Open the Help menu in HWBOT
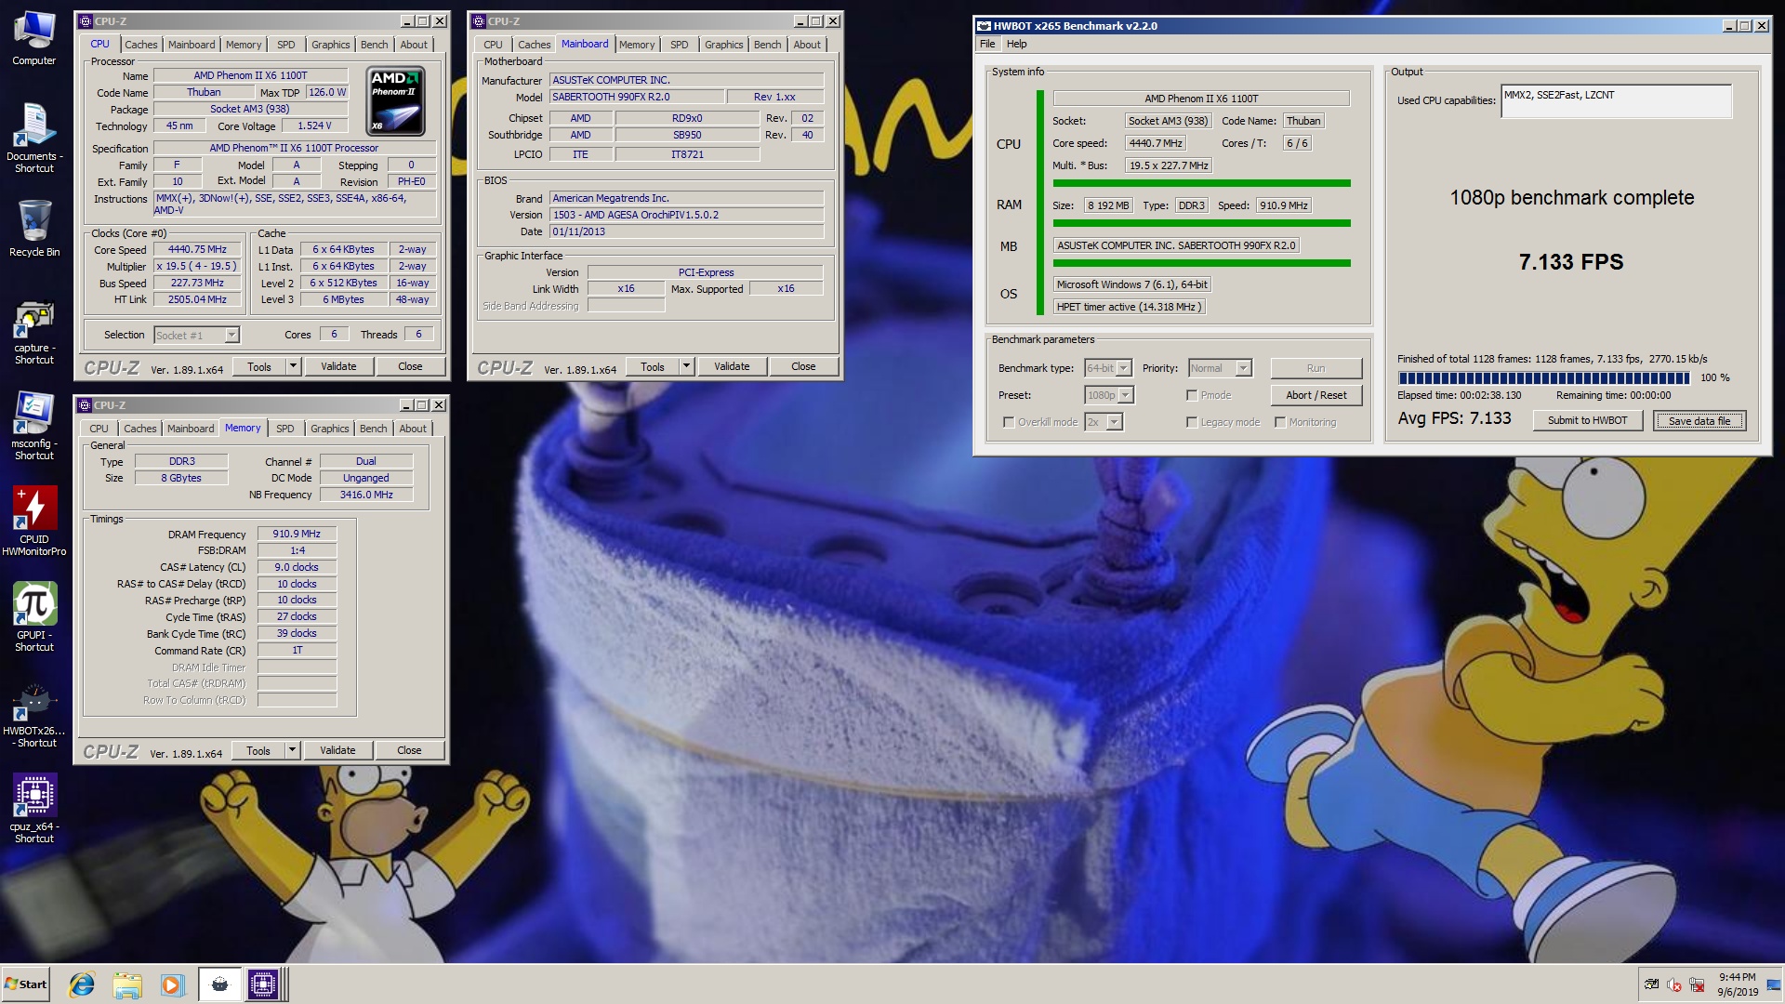Viewport: 1785px width, 1004px height. tap(1017, 44)
